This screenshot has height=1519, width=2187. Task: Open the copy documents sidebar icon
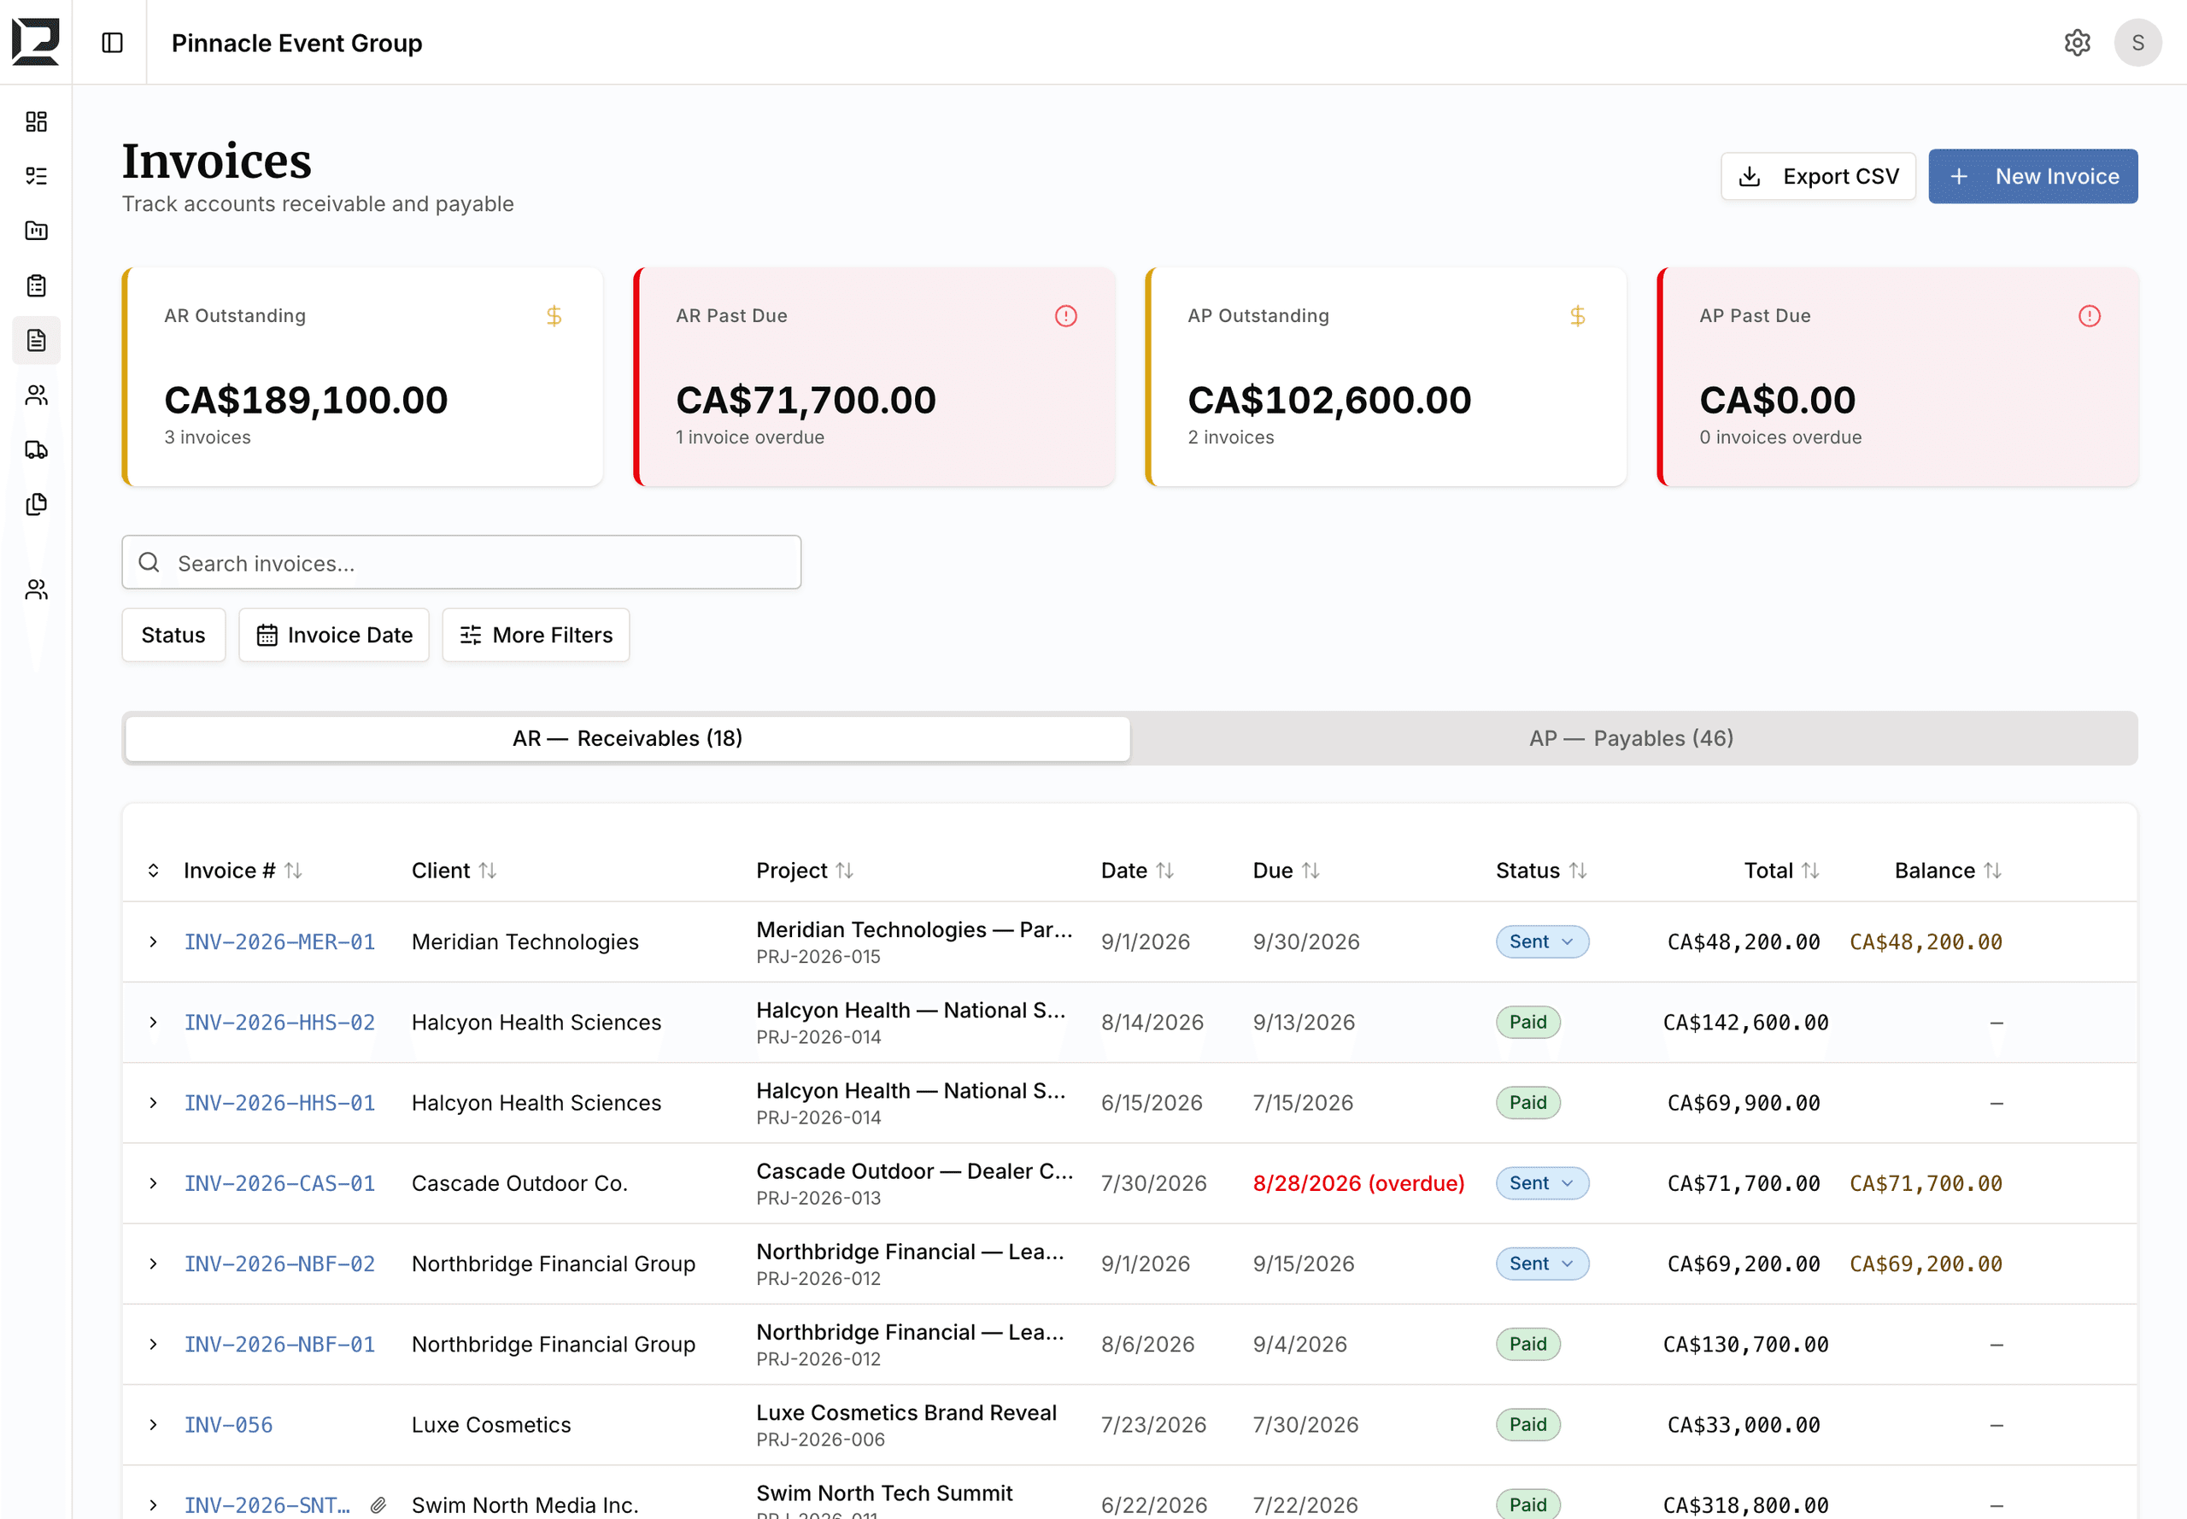click(36, 504)
